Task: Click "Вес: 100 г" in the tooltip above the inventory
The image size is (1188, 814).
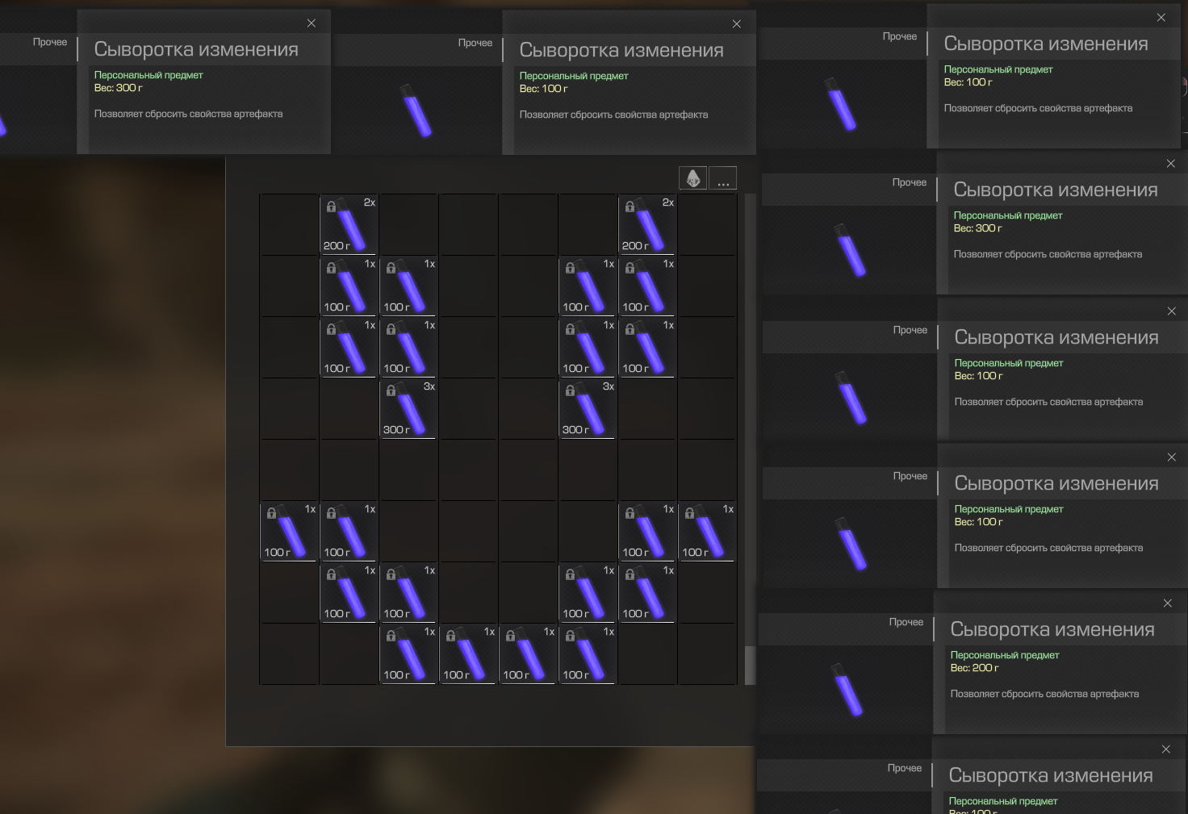Action: click(x=544, y=89)
